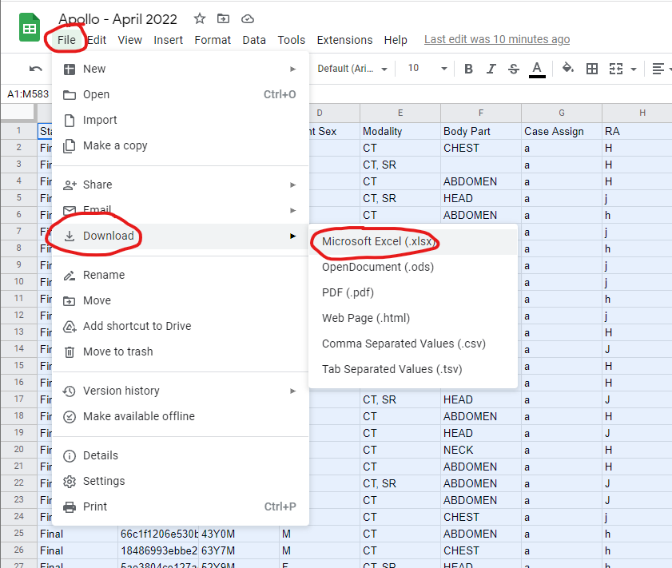Screen dimensions: 672x568
Task: Expand the Email submenu arrow
Action: point(292,210)
